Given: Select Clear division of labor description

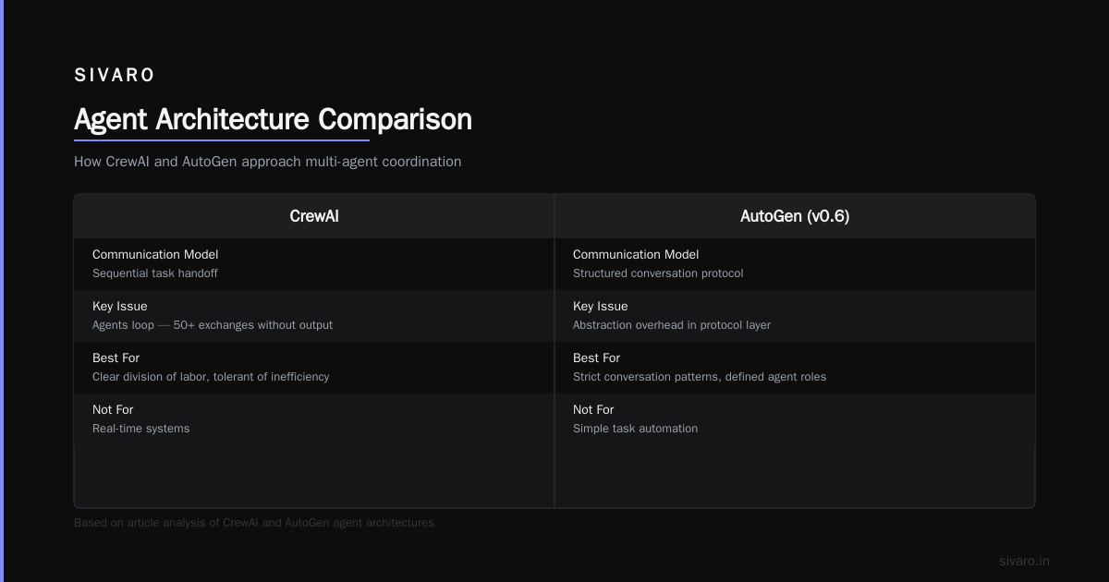Looking at the screenshot, I should [211, 377].
